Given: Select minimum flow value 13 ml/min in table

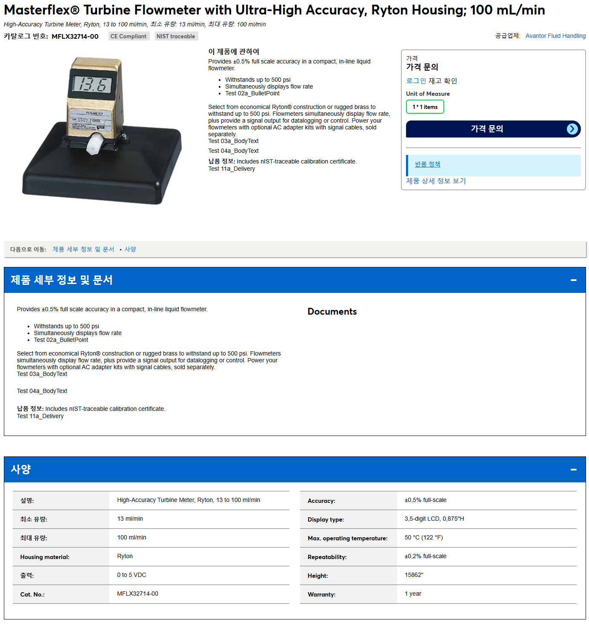Looking at the screenshot, I should (130, 519).
